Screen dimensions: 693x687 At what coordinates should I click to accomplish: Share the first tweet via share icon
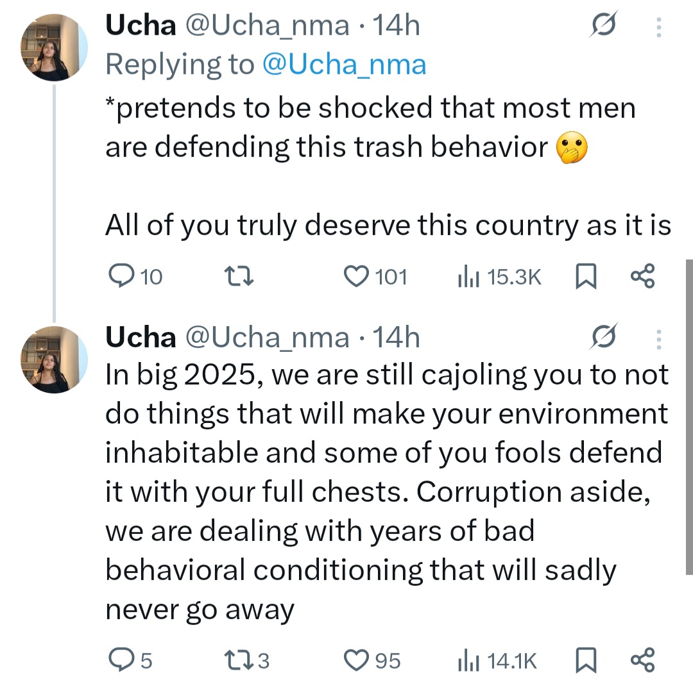click(x=642, y=276)
